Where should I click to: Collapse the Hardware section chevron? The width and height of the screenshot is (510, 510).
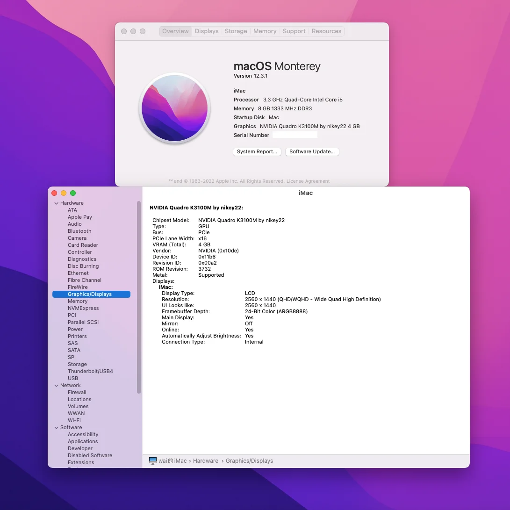[x=57, y=203]
